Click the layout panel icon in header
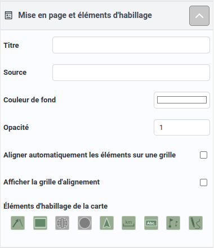 click(x=8, y=15)
